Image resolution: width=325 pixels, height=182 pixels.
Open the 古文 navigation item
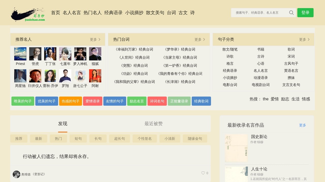(183, 12)
